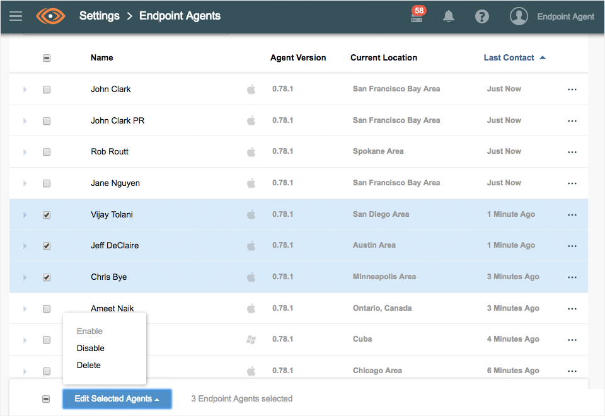Open the agent alerts icon with 58 badge
This screenshot has width=605, height=416.
tap(417, 16)
